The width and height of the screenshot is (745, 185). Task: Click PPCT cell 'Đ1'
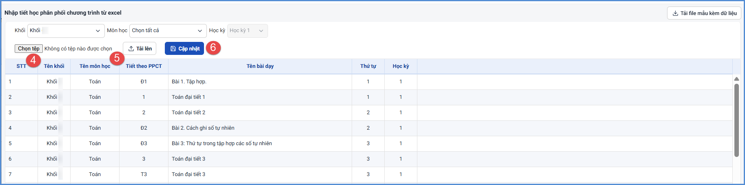click(144, 82)
